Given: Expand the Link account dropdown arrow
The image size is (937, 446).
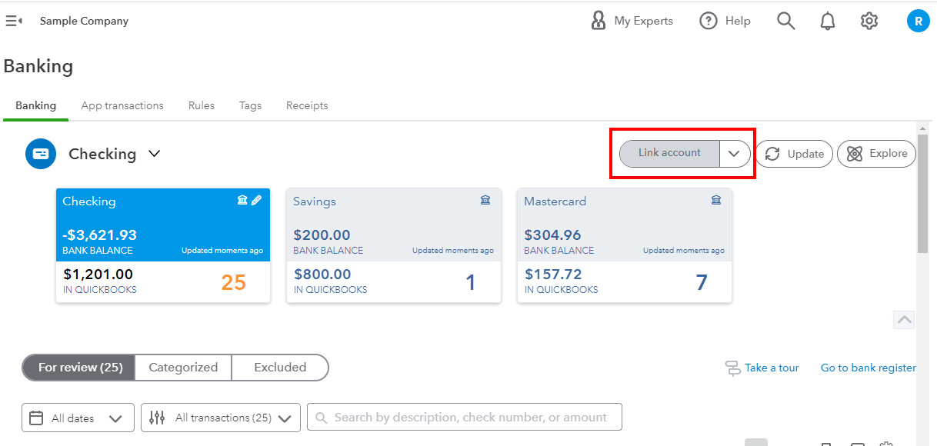Looking at the screenshot, I should click(734, 154).
